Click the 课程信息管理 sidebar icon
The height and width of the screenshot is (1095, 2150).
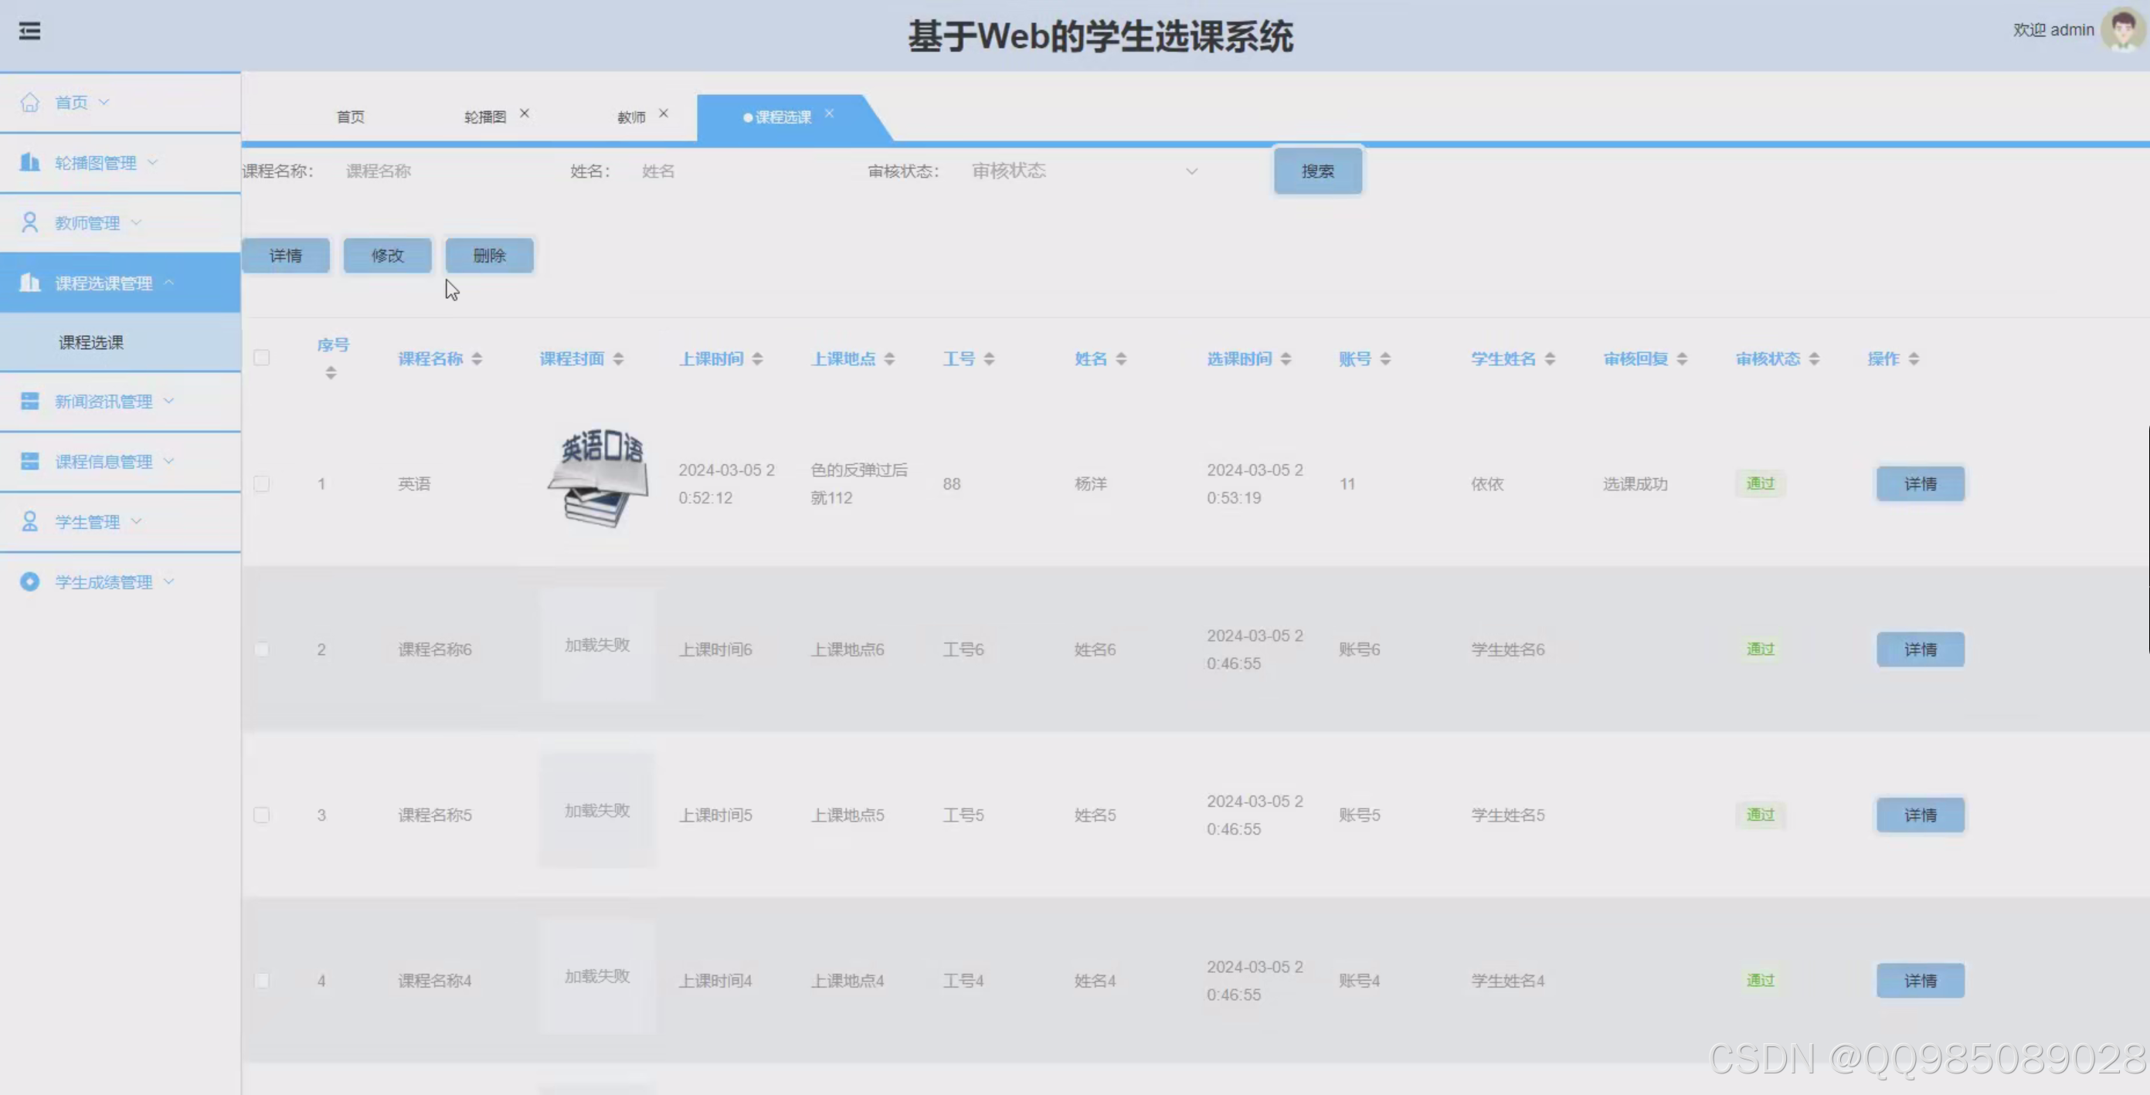tap(30, 460)
